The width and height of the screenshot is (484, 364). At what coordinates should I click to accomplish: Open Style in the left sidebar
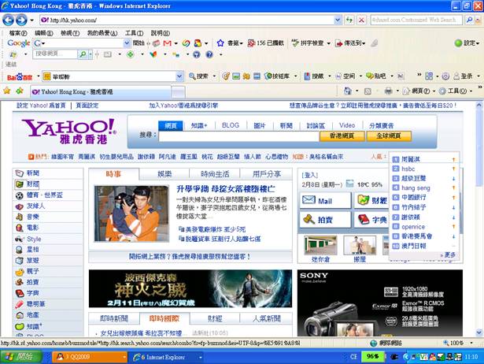click(x=34, y=239)
